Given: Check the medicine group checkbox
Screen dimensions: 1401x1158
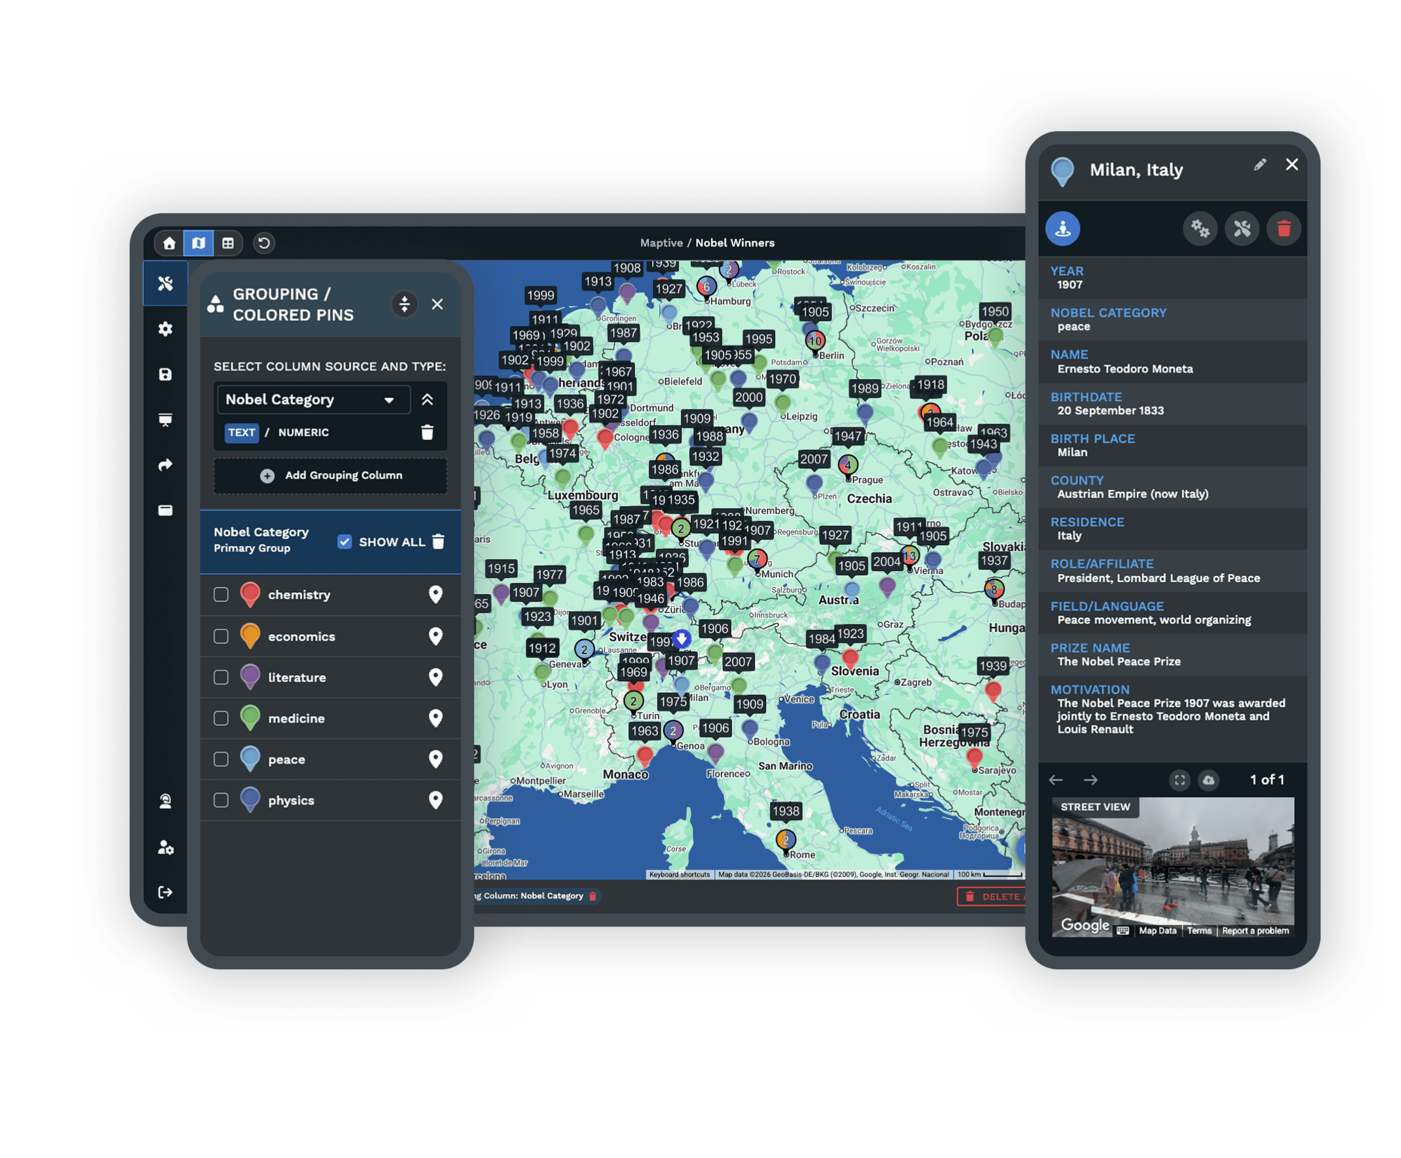Looking at the screenshot, I should pyautogui.click(x=221, y=718).
